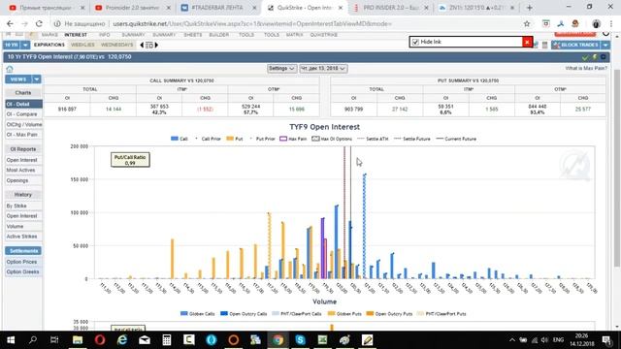
Task: Go to next expiration with right arrow
Action: 156,46
